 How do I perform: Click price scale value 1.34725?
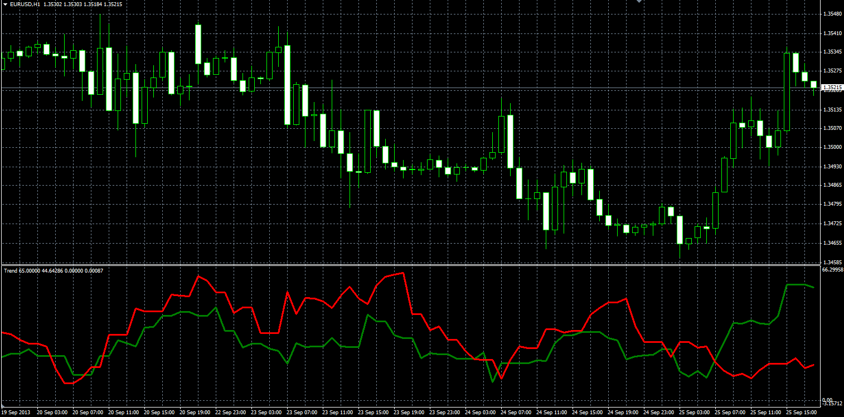[832, 224]
